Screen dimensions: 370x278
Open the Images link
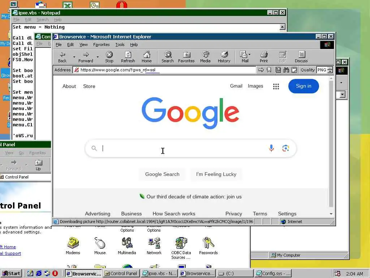255,86
